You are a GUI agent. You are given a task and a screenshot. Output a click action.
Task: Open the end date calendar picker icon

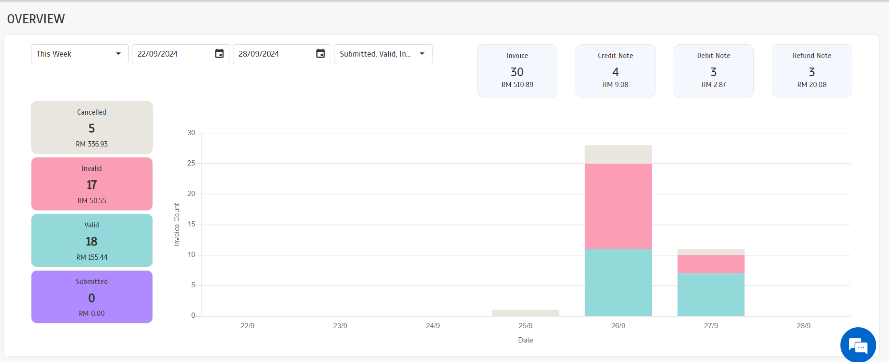(321, 54)
